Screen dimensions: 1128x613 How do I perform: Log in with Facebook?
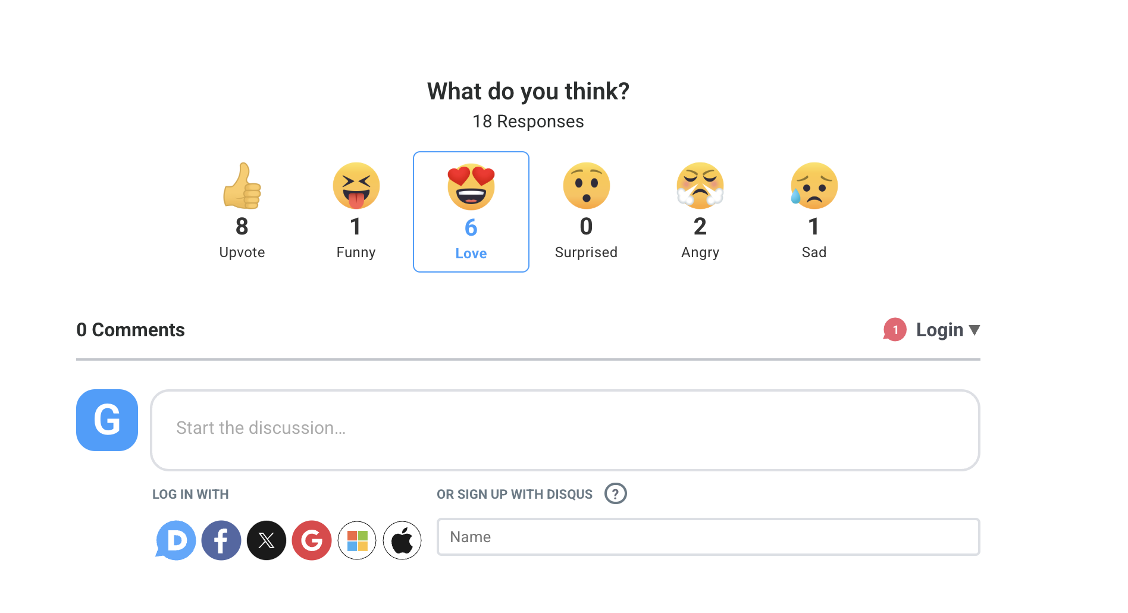coord(221,540)
